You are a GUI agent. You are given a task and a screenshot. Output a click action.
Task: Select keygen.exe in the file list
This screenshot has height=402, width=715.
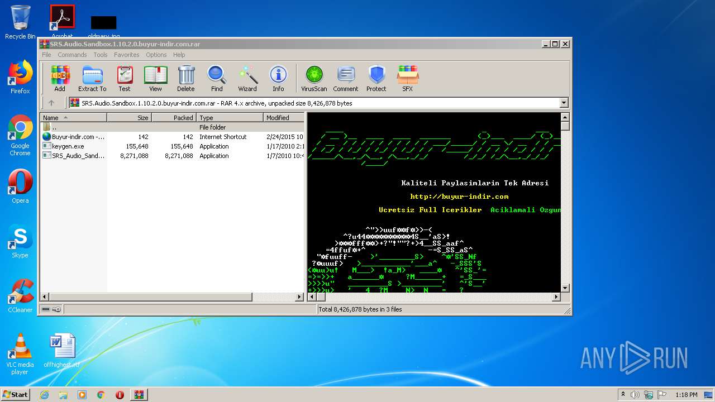pos(172,146)
